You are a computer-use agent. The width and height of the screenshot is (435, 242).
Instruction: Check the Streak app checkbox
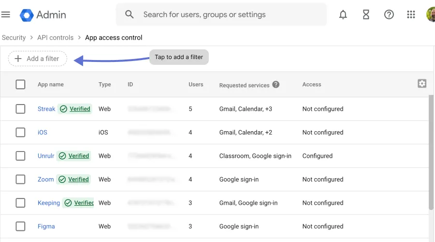coord(20,109)
